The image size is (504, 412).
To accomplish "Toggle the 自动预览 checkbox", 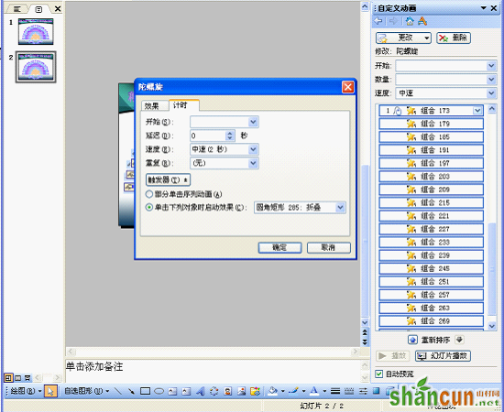I will 379,374.
